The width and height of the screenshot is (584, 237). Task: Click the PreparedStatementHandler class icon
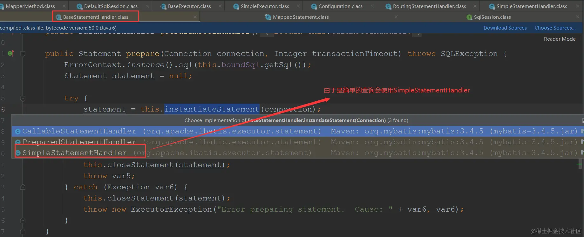18,142
